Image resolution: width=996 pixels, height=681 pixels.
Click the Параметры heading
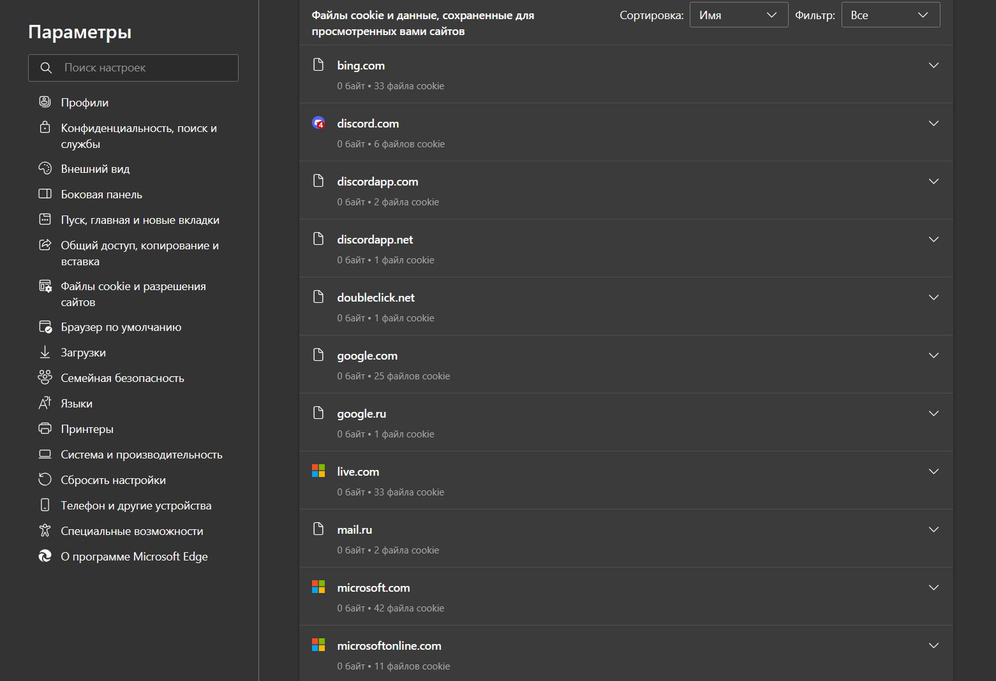click(x=80, y=32)
